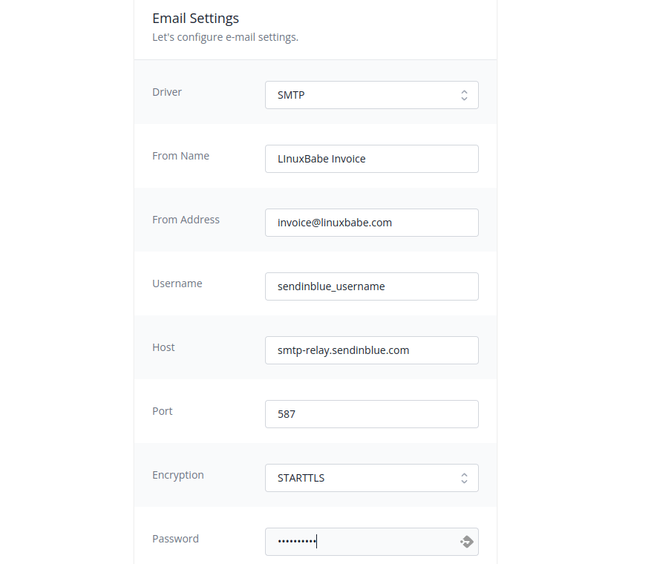Click the "Host" label
The image size is (657, 564).
pyautogui.click(x=163, y=347)
